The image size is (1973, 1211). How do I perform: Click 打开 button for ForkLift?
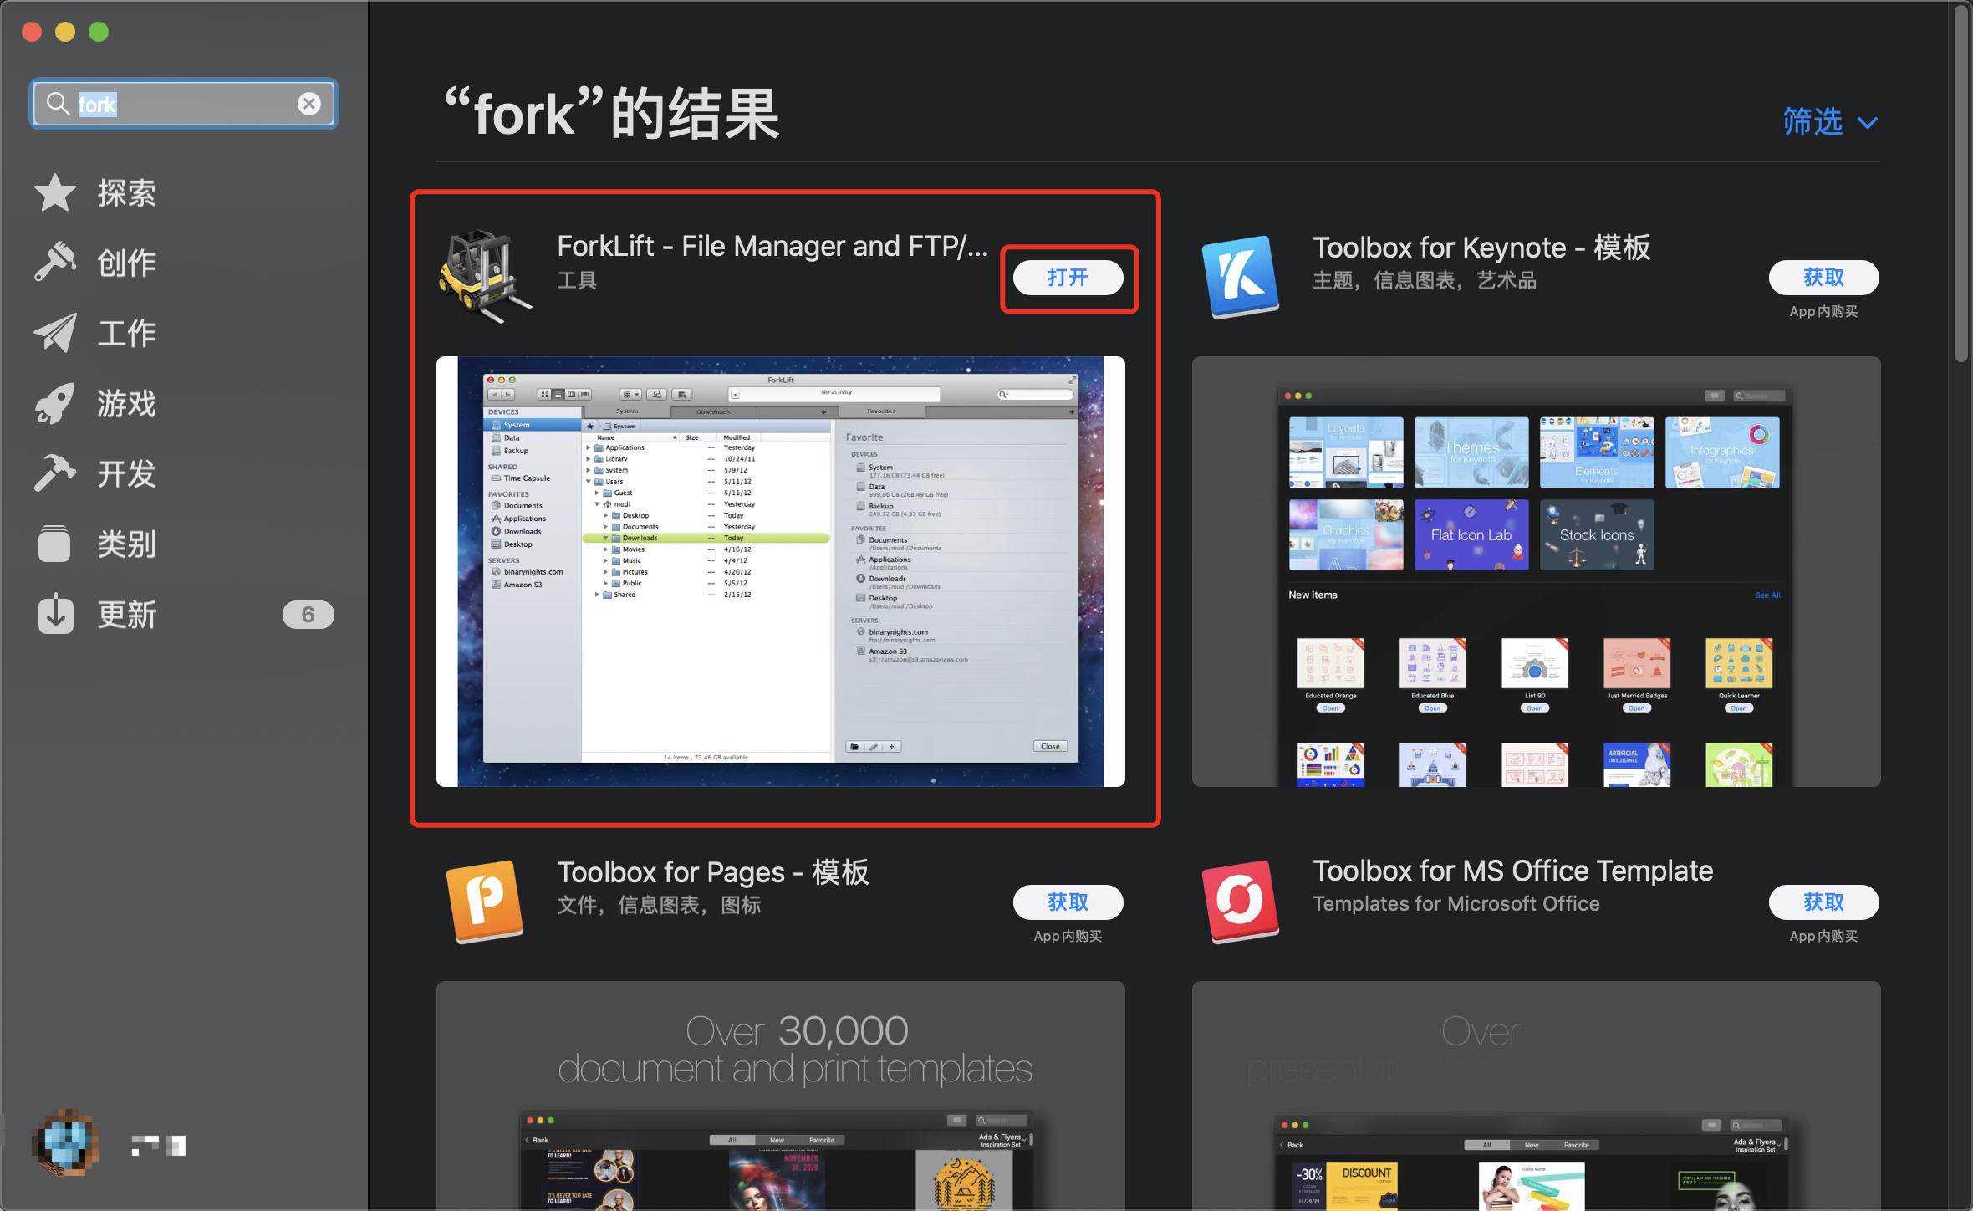1068,278
